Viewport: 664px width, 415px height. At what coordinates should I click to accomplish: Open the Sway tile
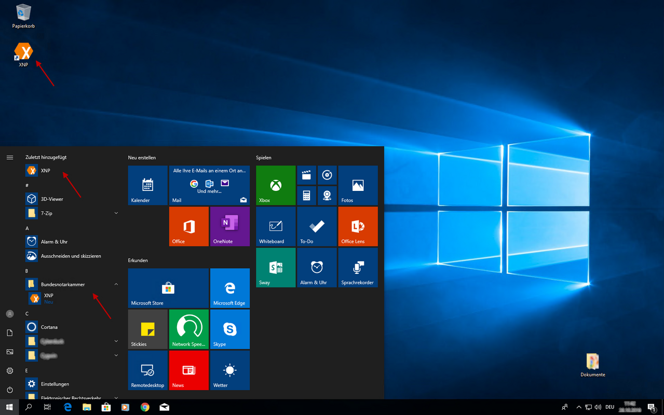[x=276, y=267]
